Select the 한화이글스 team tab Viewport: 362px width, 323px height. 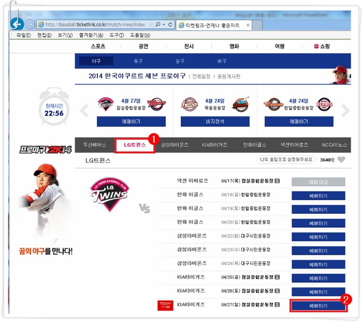pyautogui.click(x=254, y=144)
